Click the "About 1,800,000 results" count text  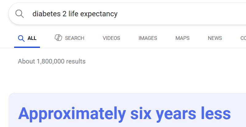click(52, 61)
